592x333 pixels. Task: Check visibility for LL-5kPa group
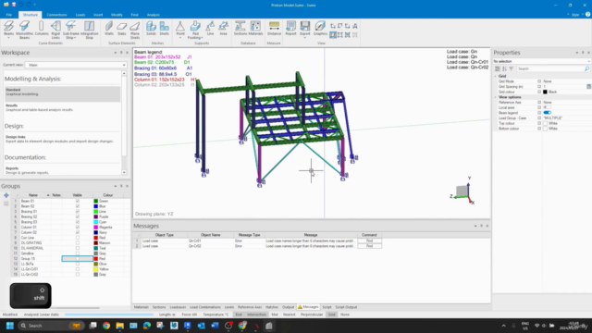coord(78,264)
